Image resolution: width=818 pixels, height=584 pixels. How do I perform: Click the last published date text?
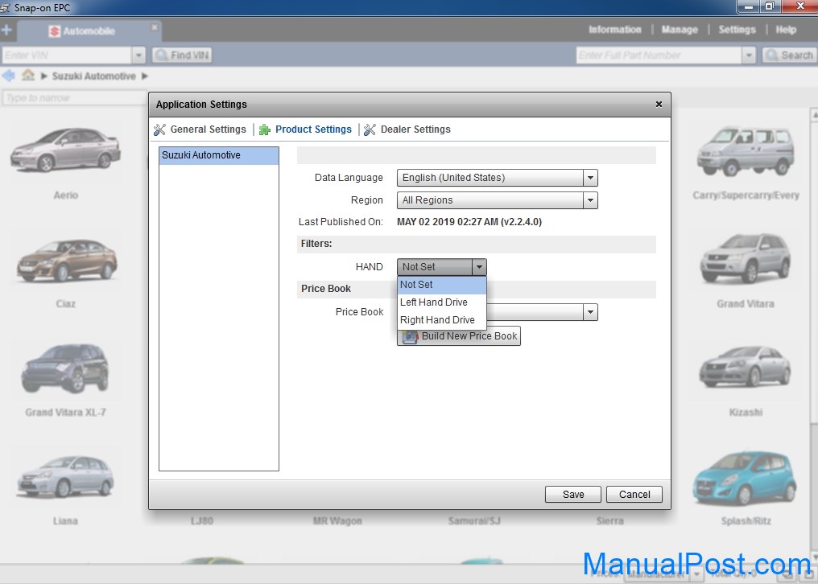tap(469, 222)
